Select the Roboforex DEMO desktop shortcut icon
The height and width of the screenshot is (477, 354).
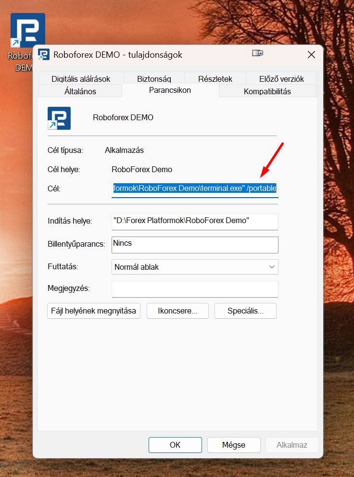pos(28,30)
